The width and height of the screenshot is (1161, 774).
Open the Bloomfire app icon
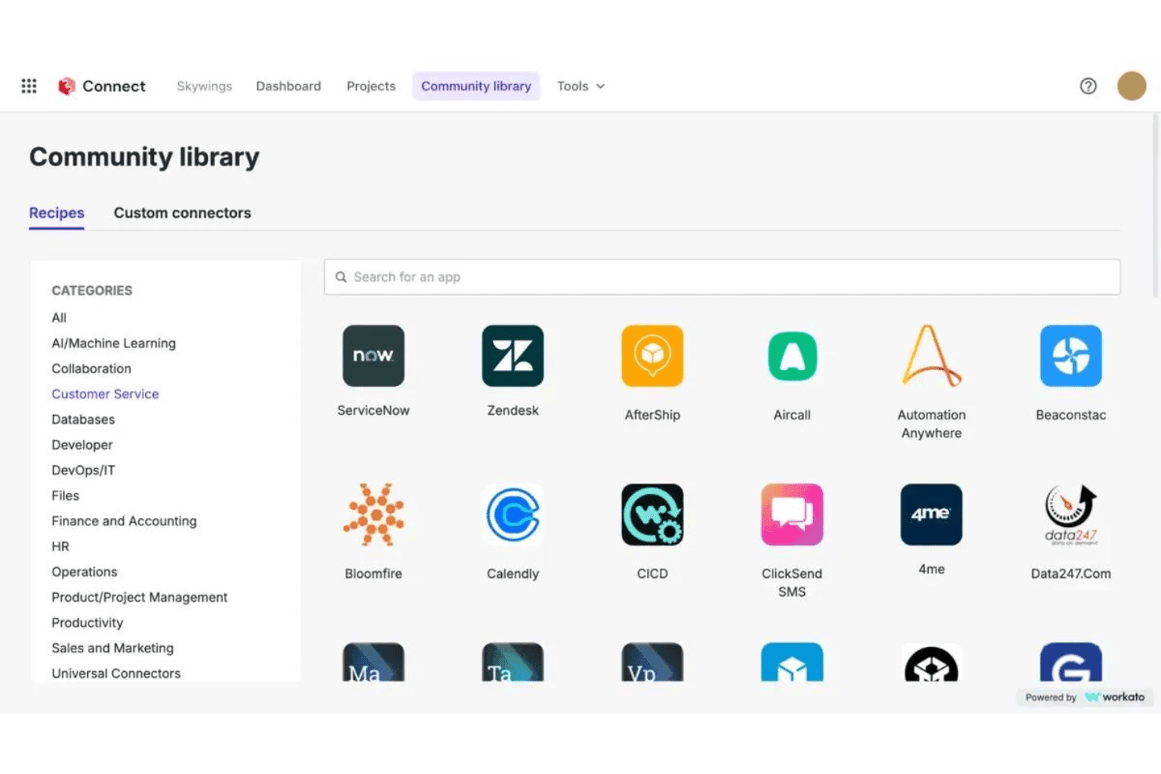click(x=373, y=514)
